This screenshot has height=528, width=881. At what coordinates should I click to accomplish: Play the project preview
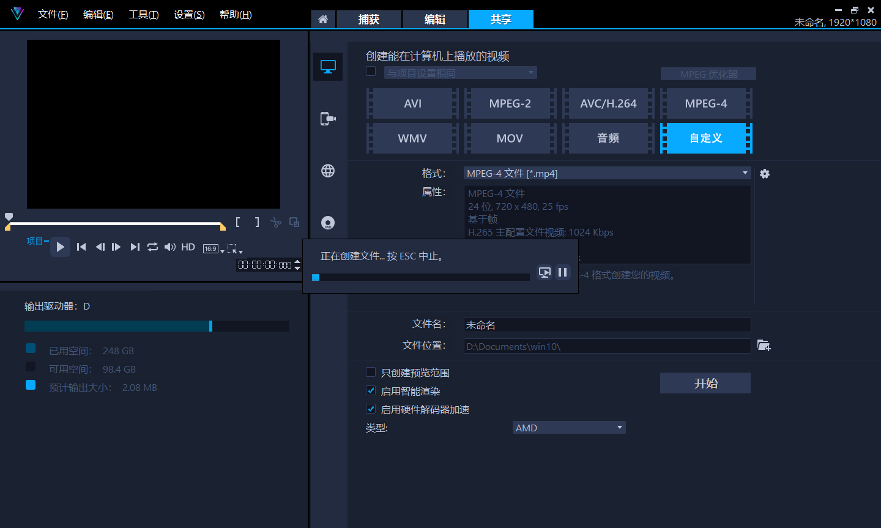pyautogui.click(x=60, y=247)
